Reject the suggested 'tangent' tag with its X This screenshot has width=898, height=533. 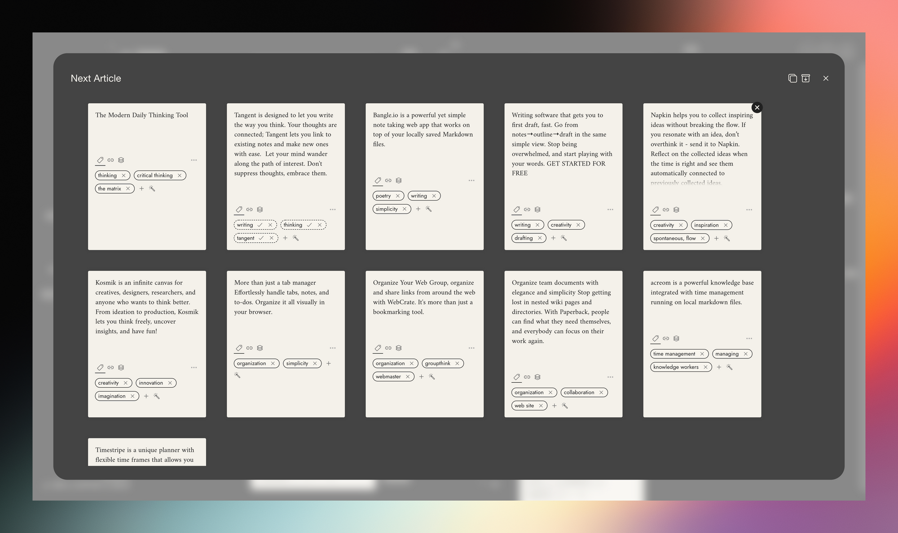coord(272,238)
